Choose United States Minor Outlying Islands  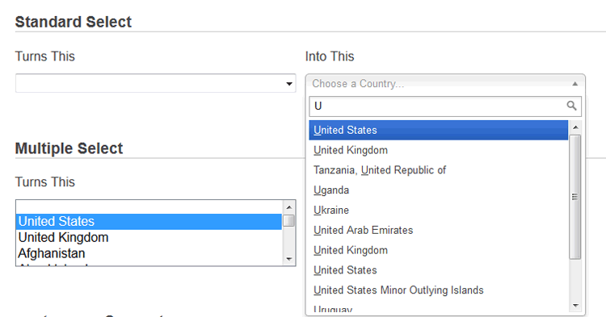[439, 290]
